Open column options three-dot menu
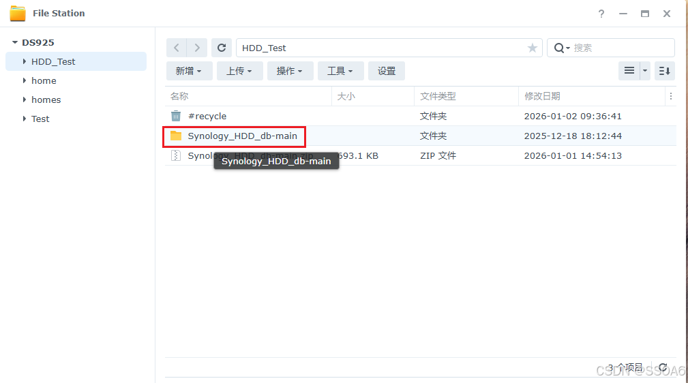This screenshot has width=688, height=383. (x=671, y=96)
